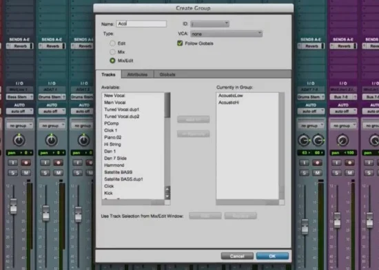Toggle input monitoring on ADAT 2 track

point(78,163)
